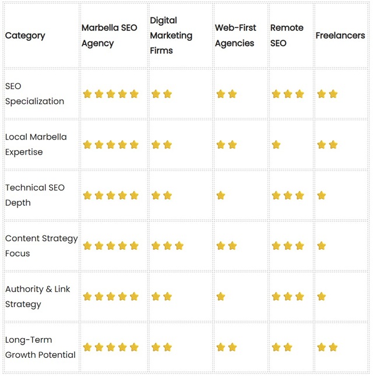Click the Technical SEO Depth row label
The width and height of the screenshot is (373, 376).
tap(34, 195)
